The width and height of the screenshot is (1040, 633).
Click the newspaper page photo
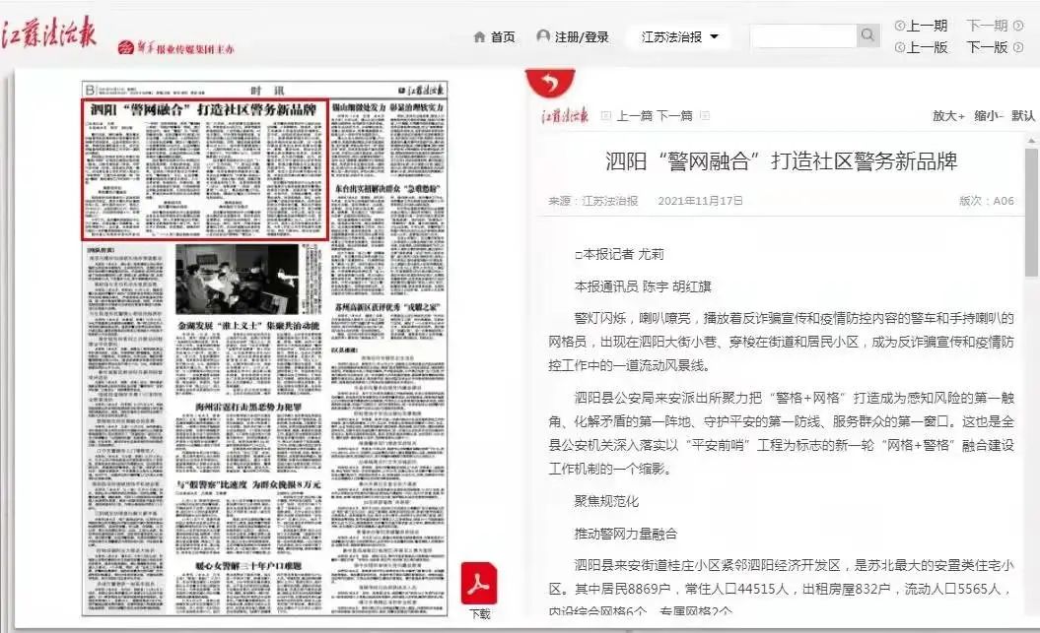tap(238, 279)
